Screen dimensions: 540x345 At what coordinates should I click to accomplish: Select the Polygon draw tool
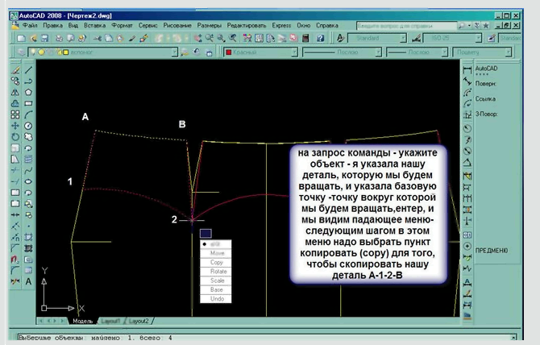point(29,93)
